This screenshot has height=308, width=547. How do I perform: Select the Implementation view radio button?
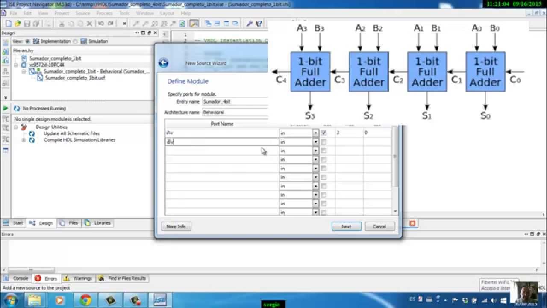(x=28, y=41)
